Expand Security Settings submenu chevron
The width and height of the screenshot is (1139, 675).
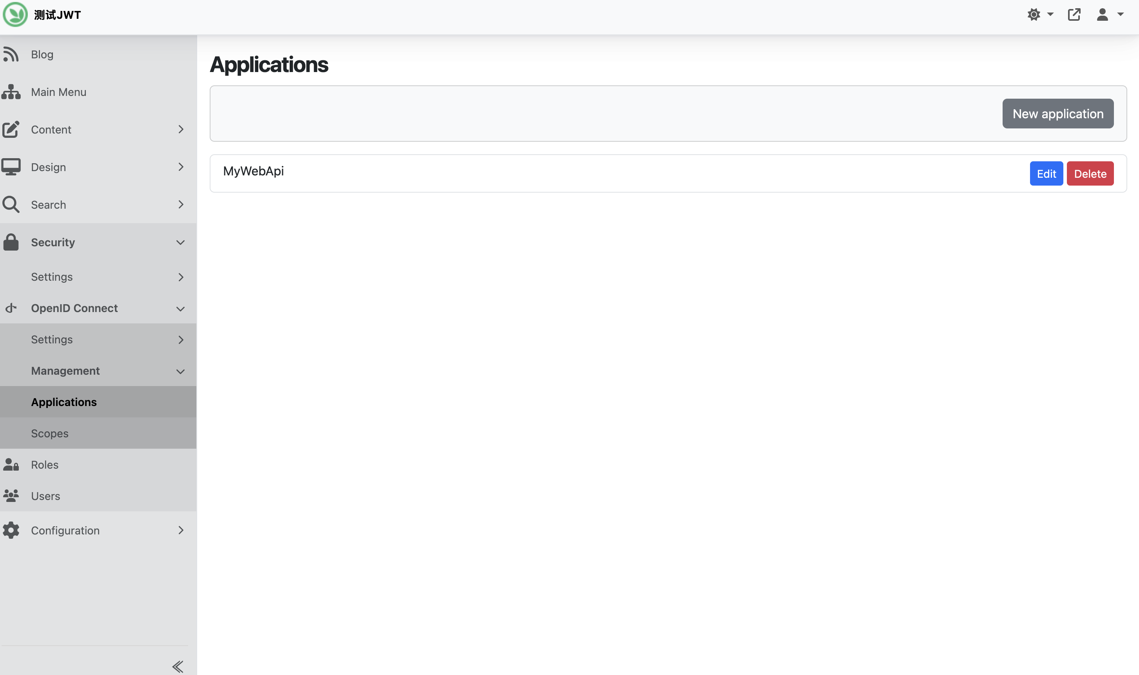(x=181, y=277)
